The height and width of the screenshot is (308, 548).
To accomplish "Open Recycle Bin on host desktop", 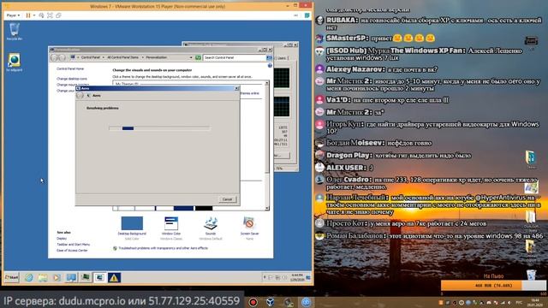I will [531, 275].
